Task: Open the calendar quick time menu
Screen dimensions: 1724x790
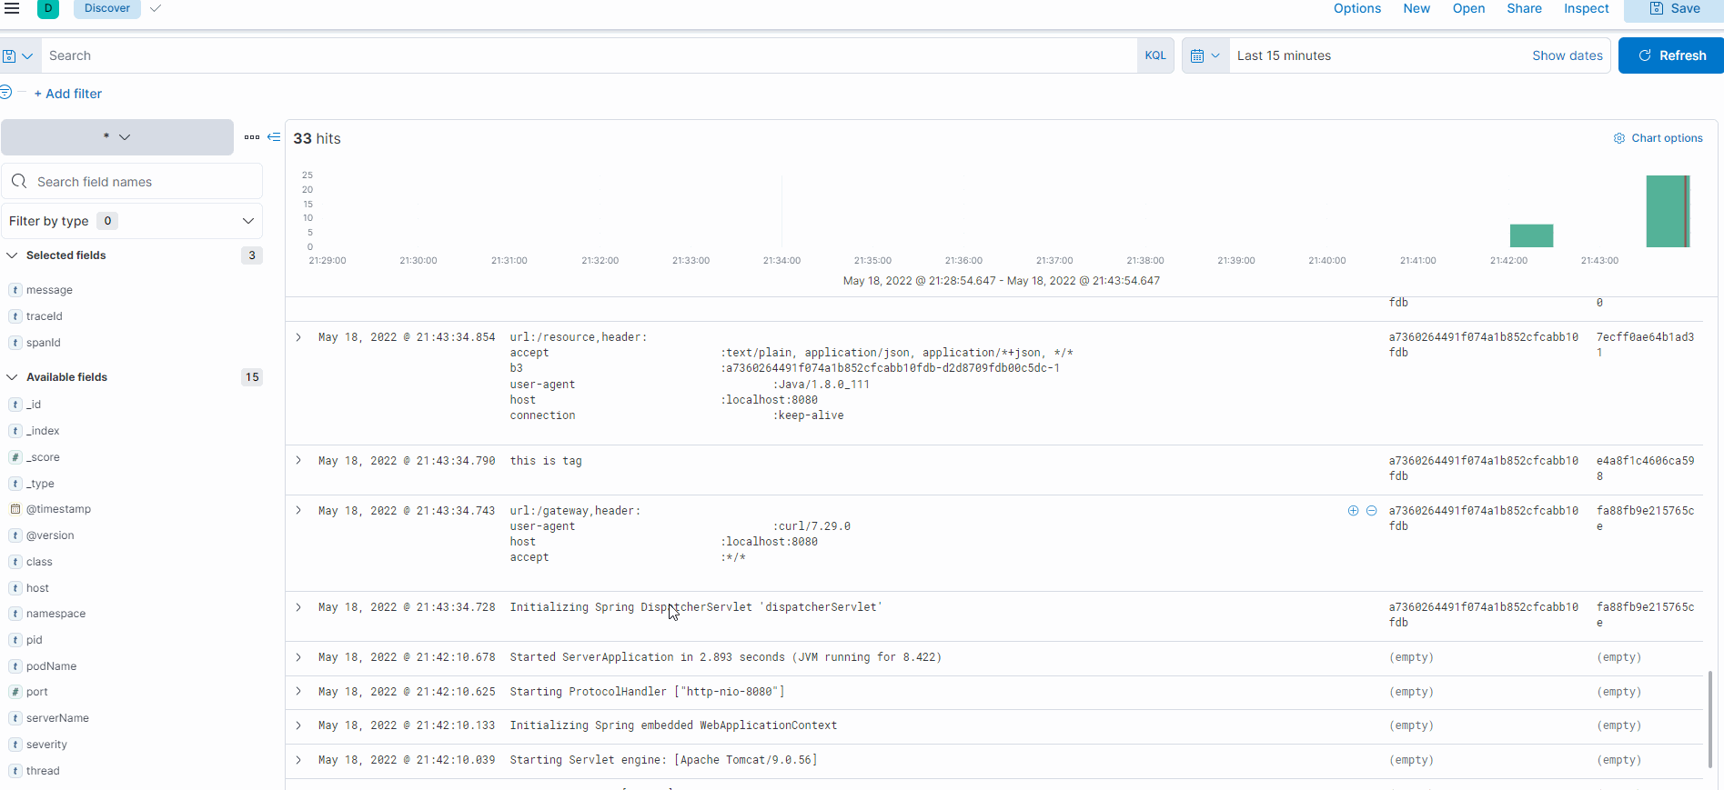Action: click(x=1205, y=55)
